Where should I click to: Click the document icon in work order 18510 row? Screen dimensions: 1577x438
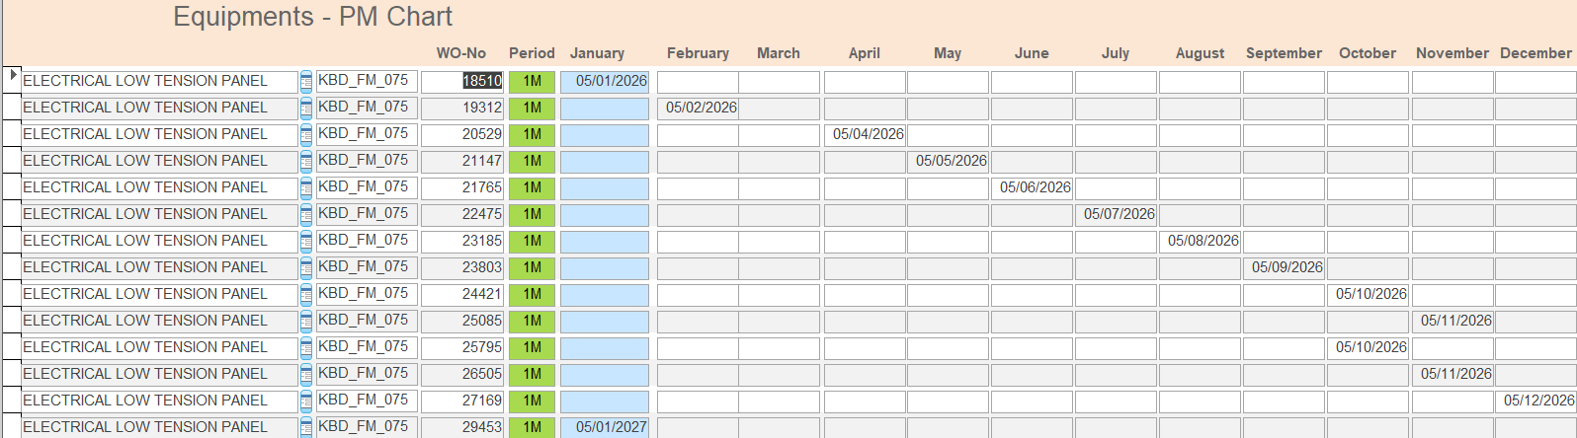click(306, 82)
